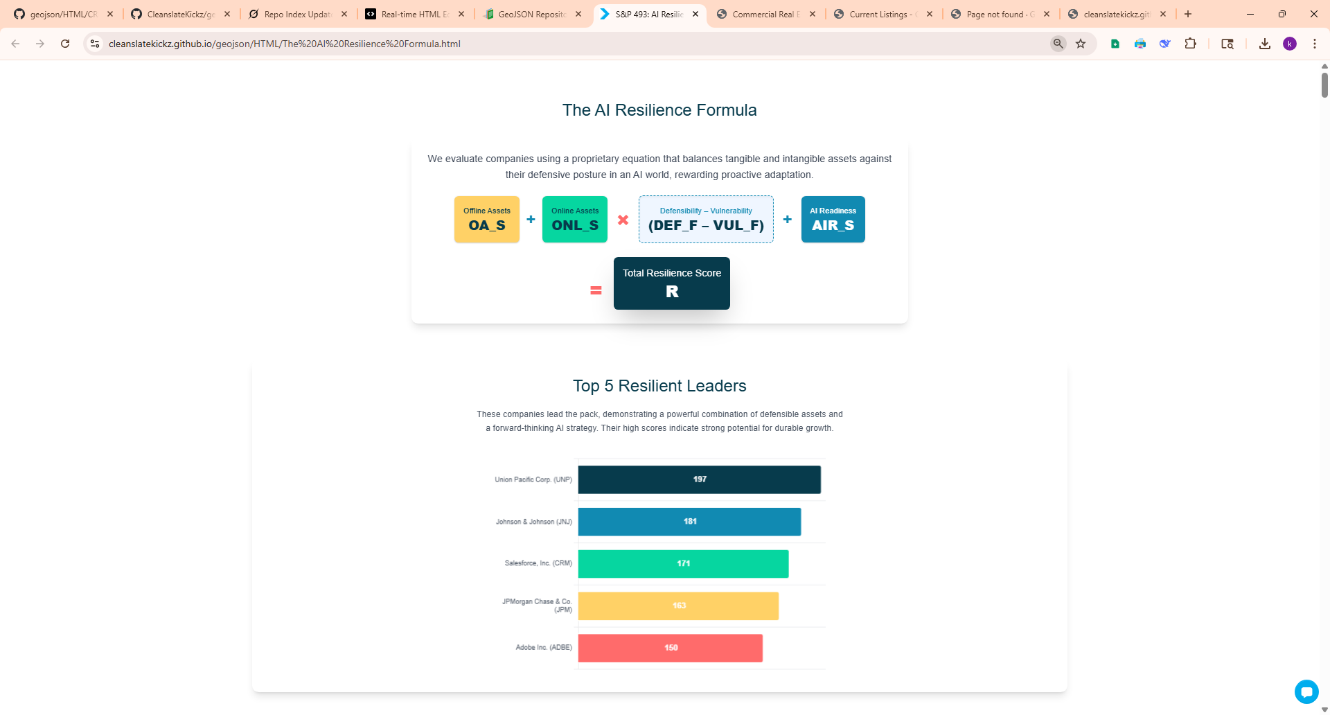Click the 'Union Pacific Corp. (UNP)' label
1330x715 pixels.
(533, 479)
